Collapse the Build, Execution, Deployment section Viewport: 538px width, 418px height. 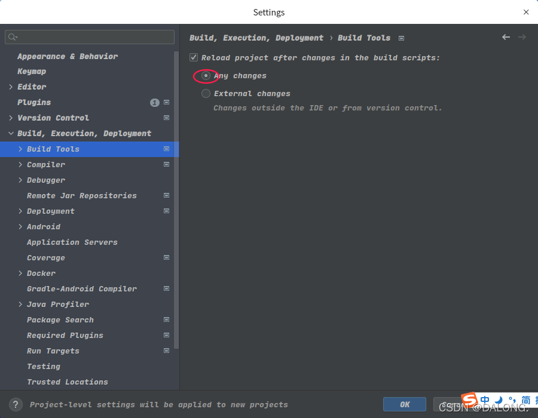pyautogui.click(x=11, y=133)
